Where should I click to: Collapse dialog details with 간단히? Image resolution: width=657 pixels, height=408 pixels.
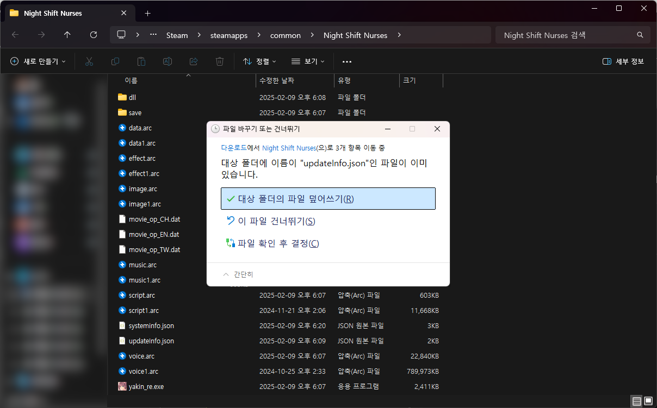238,274
